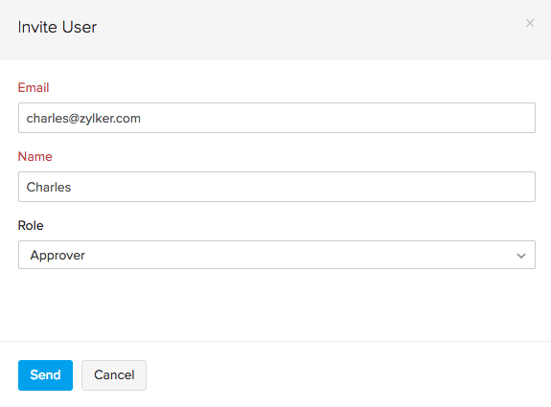This screenshot has width=551, height=407.
Task: Click the charles@zylker.com email text
Action: [83, 119]
